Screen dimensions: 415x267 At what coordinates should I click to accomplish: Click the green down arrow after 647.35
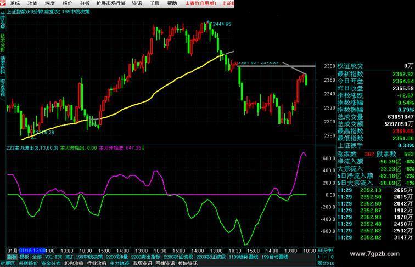pos(143,148)
